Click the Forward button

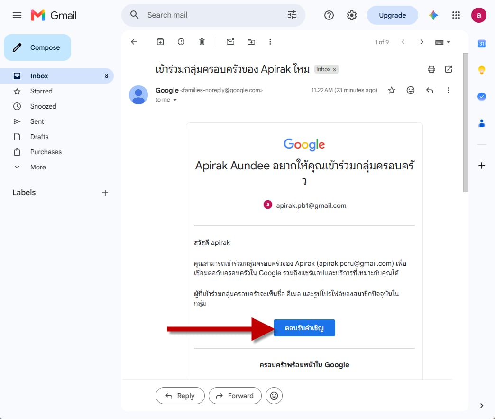pyautogui.click(x=235, y=396)
